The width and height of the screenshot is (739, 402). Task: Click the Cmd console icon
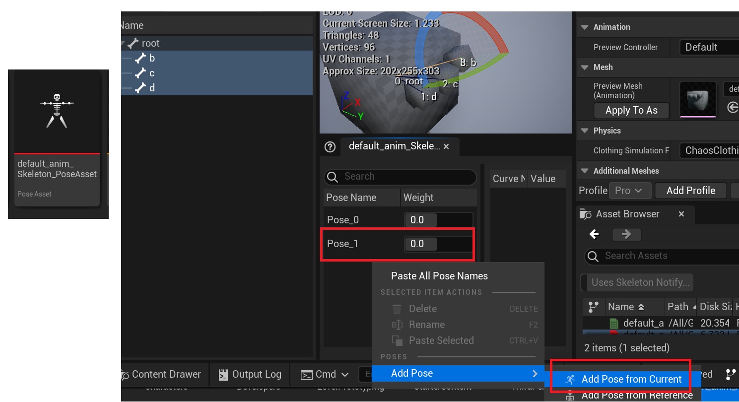pos(307,375)
